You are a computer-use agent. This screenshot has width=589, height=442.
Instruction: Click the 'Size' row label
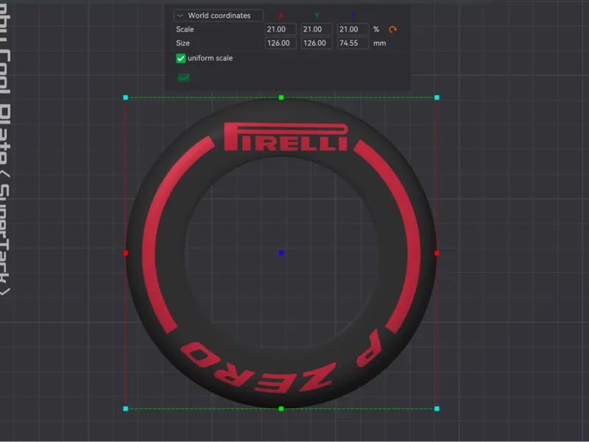[183, 43]
